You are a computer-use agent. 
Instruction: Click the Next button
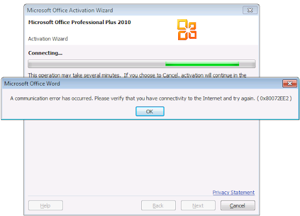[198, 205]
